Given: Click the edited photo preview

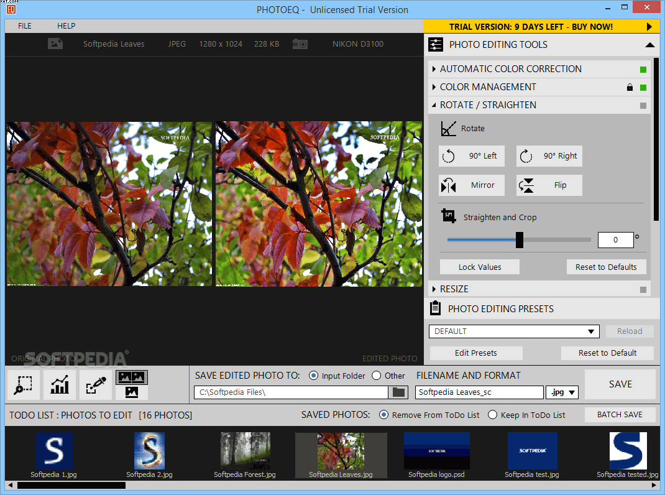Looking at the screenshot, I should pyautogui.click(x=319, y=204).
